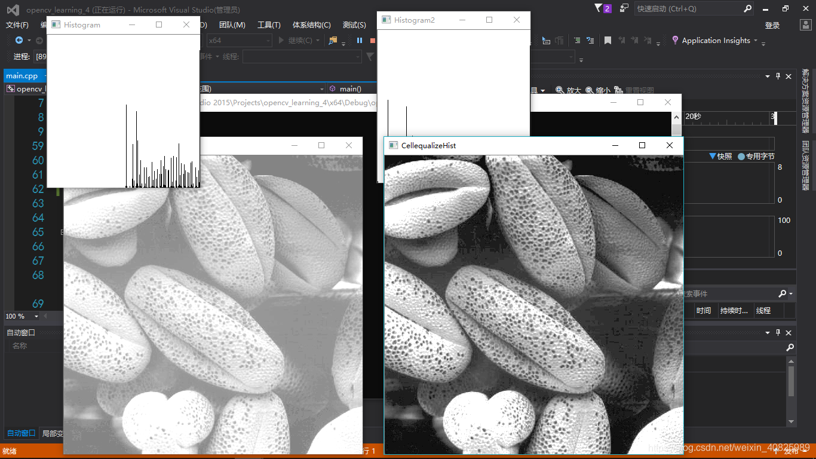Viewport: 816px width, 459px height.
Task: Click 重置视图 reset view button
Action: click(634, 90)
